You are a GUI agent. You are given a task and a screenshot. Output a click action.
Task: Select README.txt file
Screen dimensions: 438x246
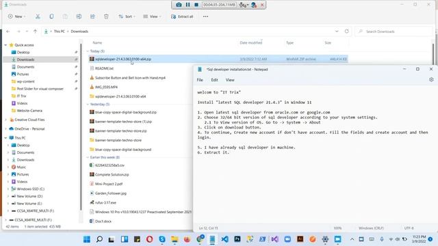coord(104,68)
